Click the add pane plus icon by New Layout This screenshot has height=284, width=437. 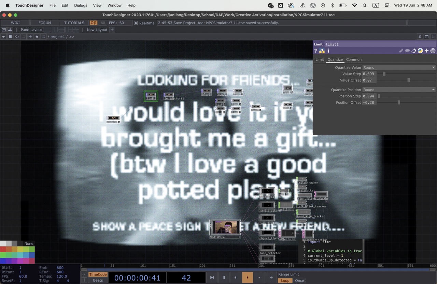tap(112, 30)
